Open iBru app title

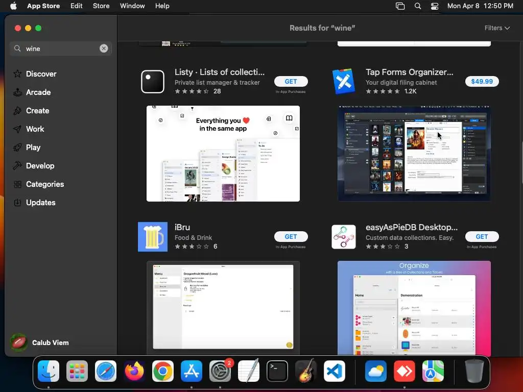(x=182, y=227)
